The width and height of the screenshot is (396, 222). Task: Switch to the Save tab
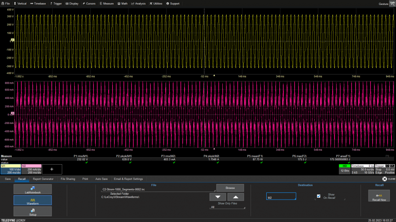point(8,179)
